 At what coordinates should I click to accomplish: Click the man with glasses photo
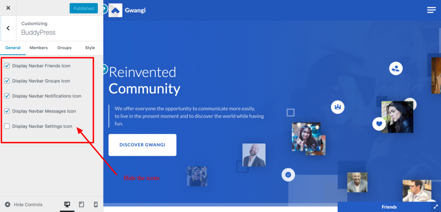tap(417, 191)
